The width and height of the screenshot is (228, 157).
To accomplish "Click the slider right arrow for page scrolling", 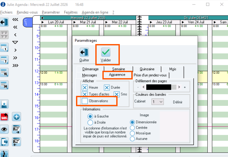I will [179, 87].
